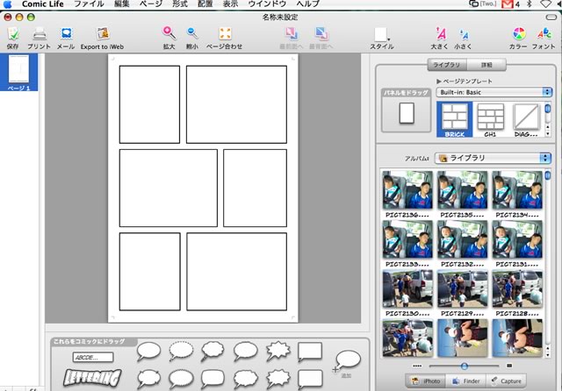Open the 形式 menu in menu bar

click(178, 4)
